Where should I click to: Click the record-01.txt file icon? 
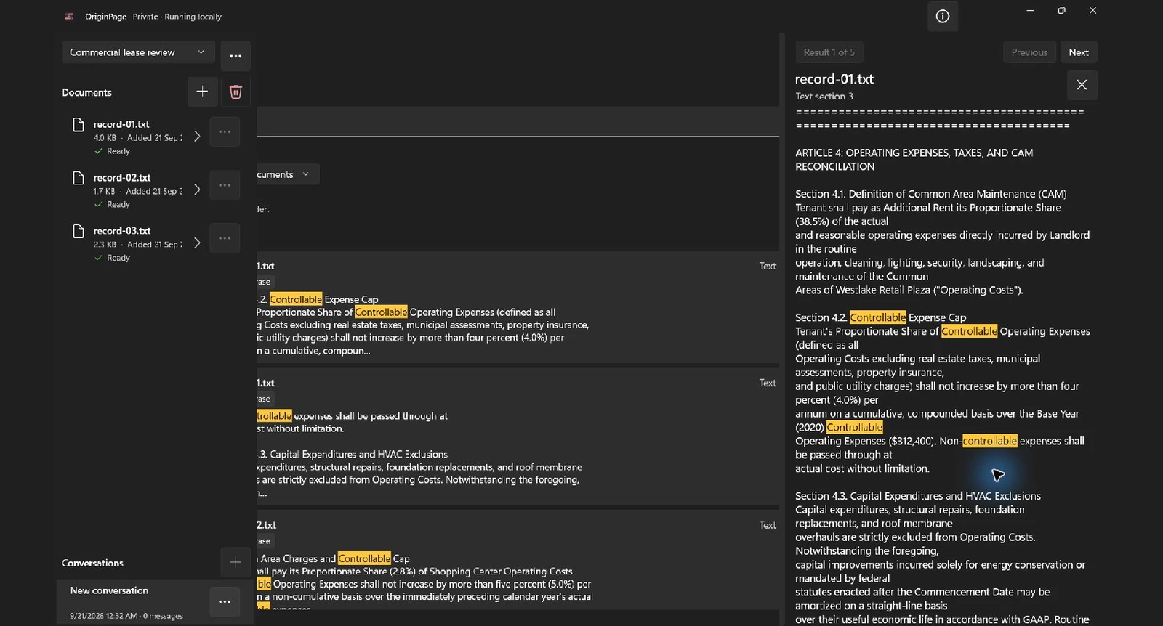(79, 125)
